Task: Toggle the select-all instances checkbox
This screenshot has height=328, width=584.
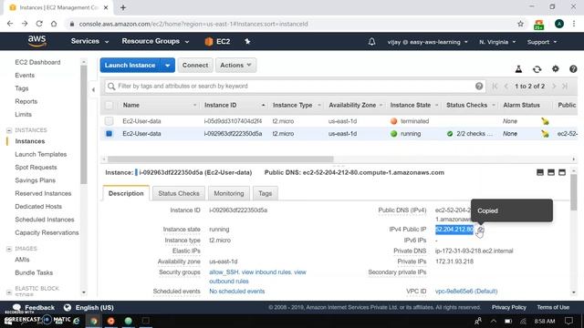Action: [x=109, y=106]
